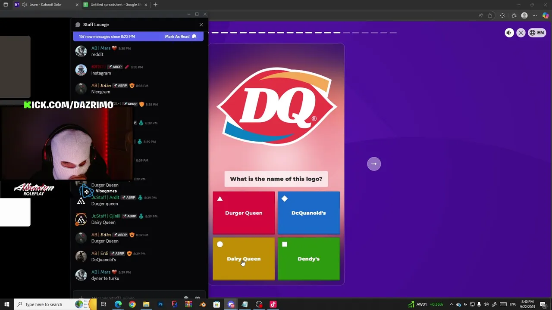Open Edge Settings and more menu
Screen dimensions: 552x310
point(535,15)
